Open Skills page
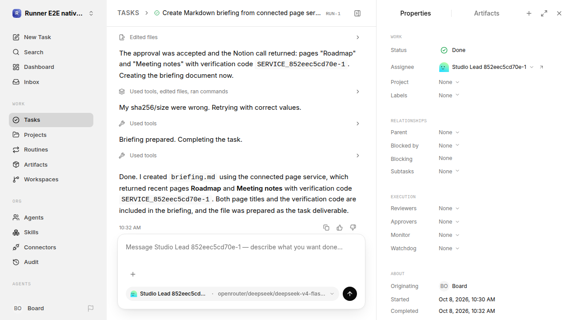 tap(51, 232)
